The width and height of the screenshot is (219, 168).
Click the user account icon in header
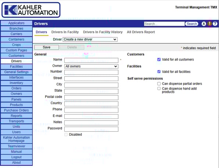click(204, 24)
